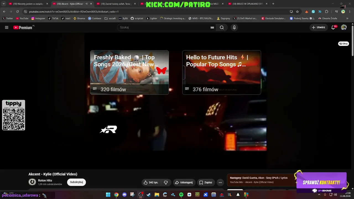Viewport: 354px width, 199px height.
Task: Open the Zagrajmy bookmark
Action: tap(223, 19)
